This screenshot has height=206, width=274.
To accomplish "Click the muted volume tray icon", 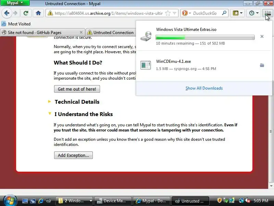I will click(247, 201).
